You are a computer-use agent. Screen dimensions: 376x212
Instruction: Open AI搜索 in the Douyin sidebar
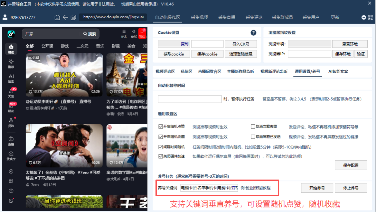pyautogui.click(x=11, y=79)
